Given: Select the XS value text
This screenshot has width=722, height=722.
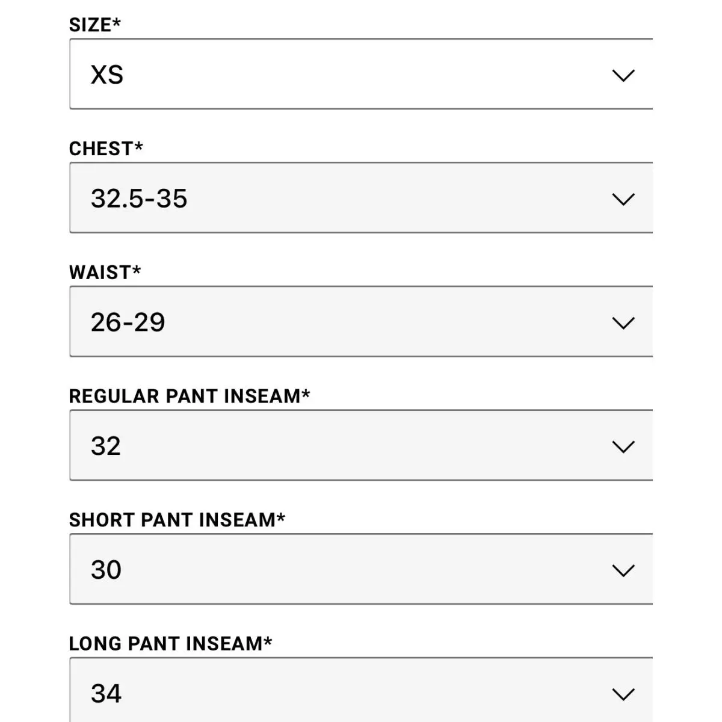Looking at the screenshot, I should pyautogui.click(x=107, y=75).
